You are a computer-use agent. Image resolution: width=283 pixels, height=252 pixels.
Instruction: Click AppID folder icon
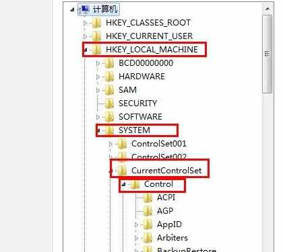pyautogui.click(x=148, y=224)
